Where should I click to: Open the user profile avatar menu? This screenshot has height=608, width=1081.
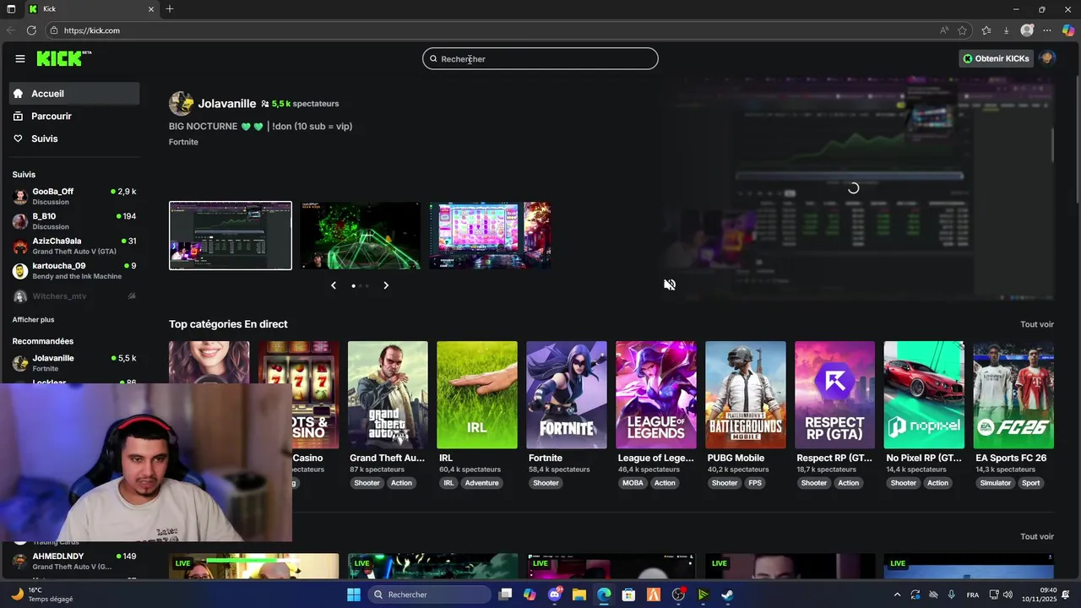coord(1047,58)
